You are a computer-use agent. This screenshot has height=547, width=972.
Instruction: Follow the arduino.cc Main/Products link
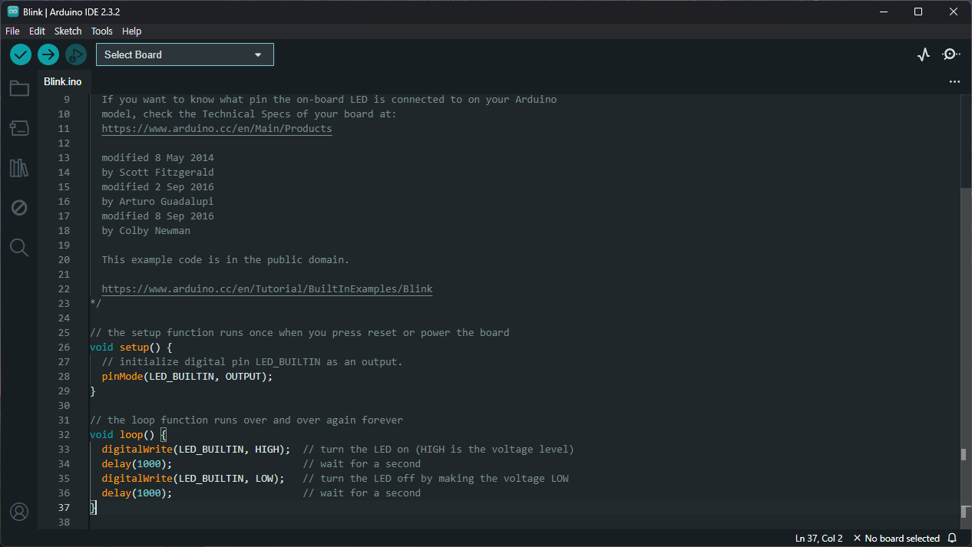click(x=217, y=129)
